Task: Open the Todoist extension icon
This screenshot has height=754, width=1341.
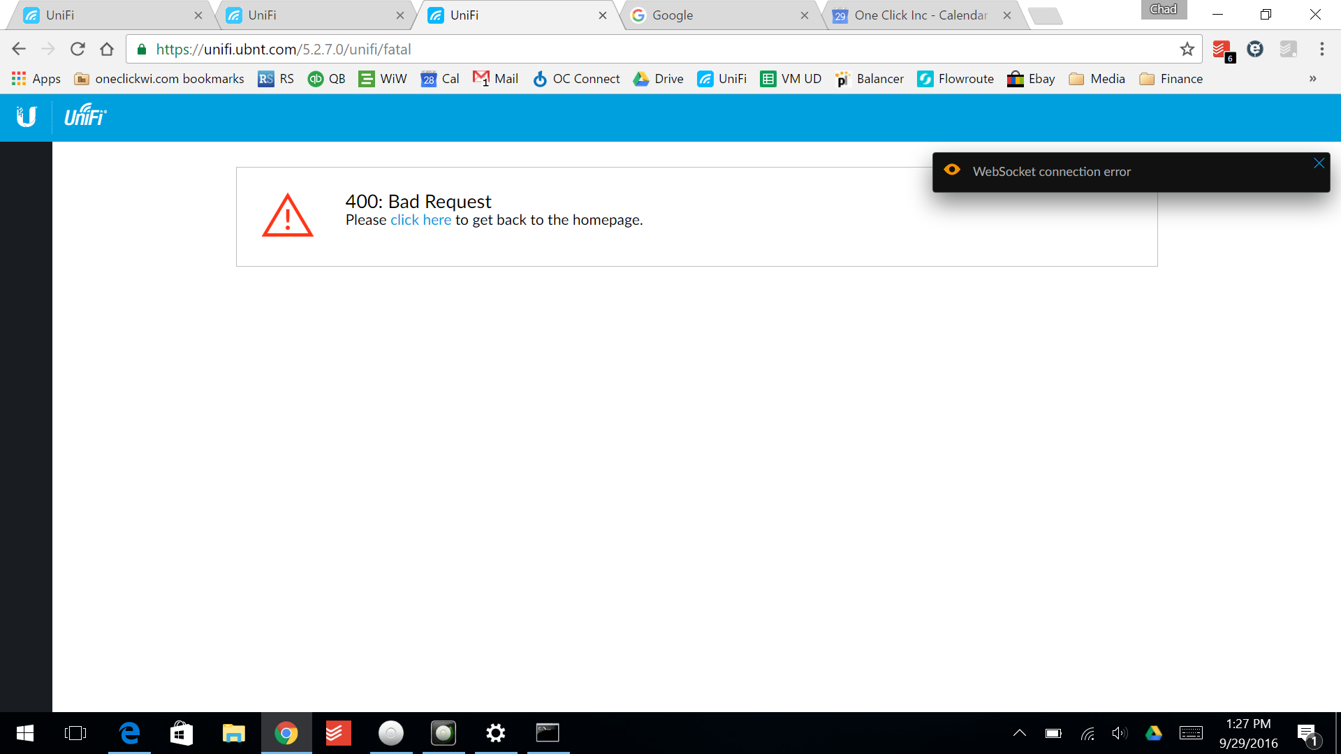Action: [1222, 50]
